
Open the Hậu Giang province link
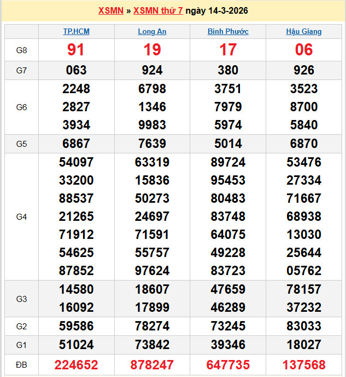click(304, 32)
